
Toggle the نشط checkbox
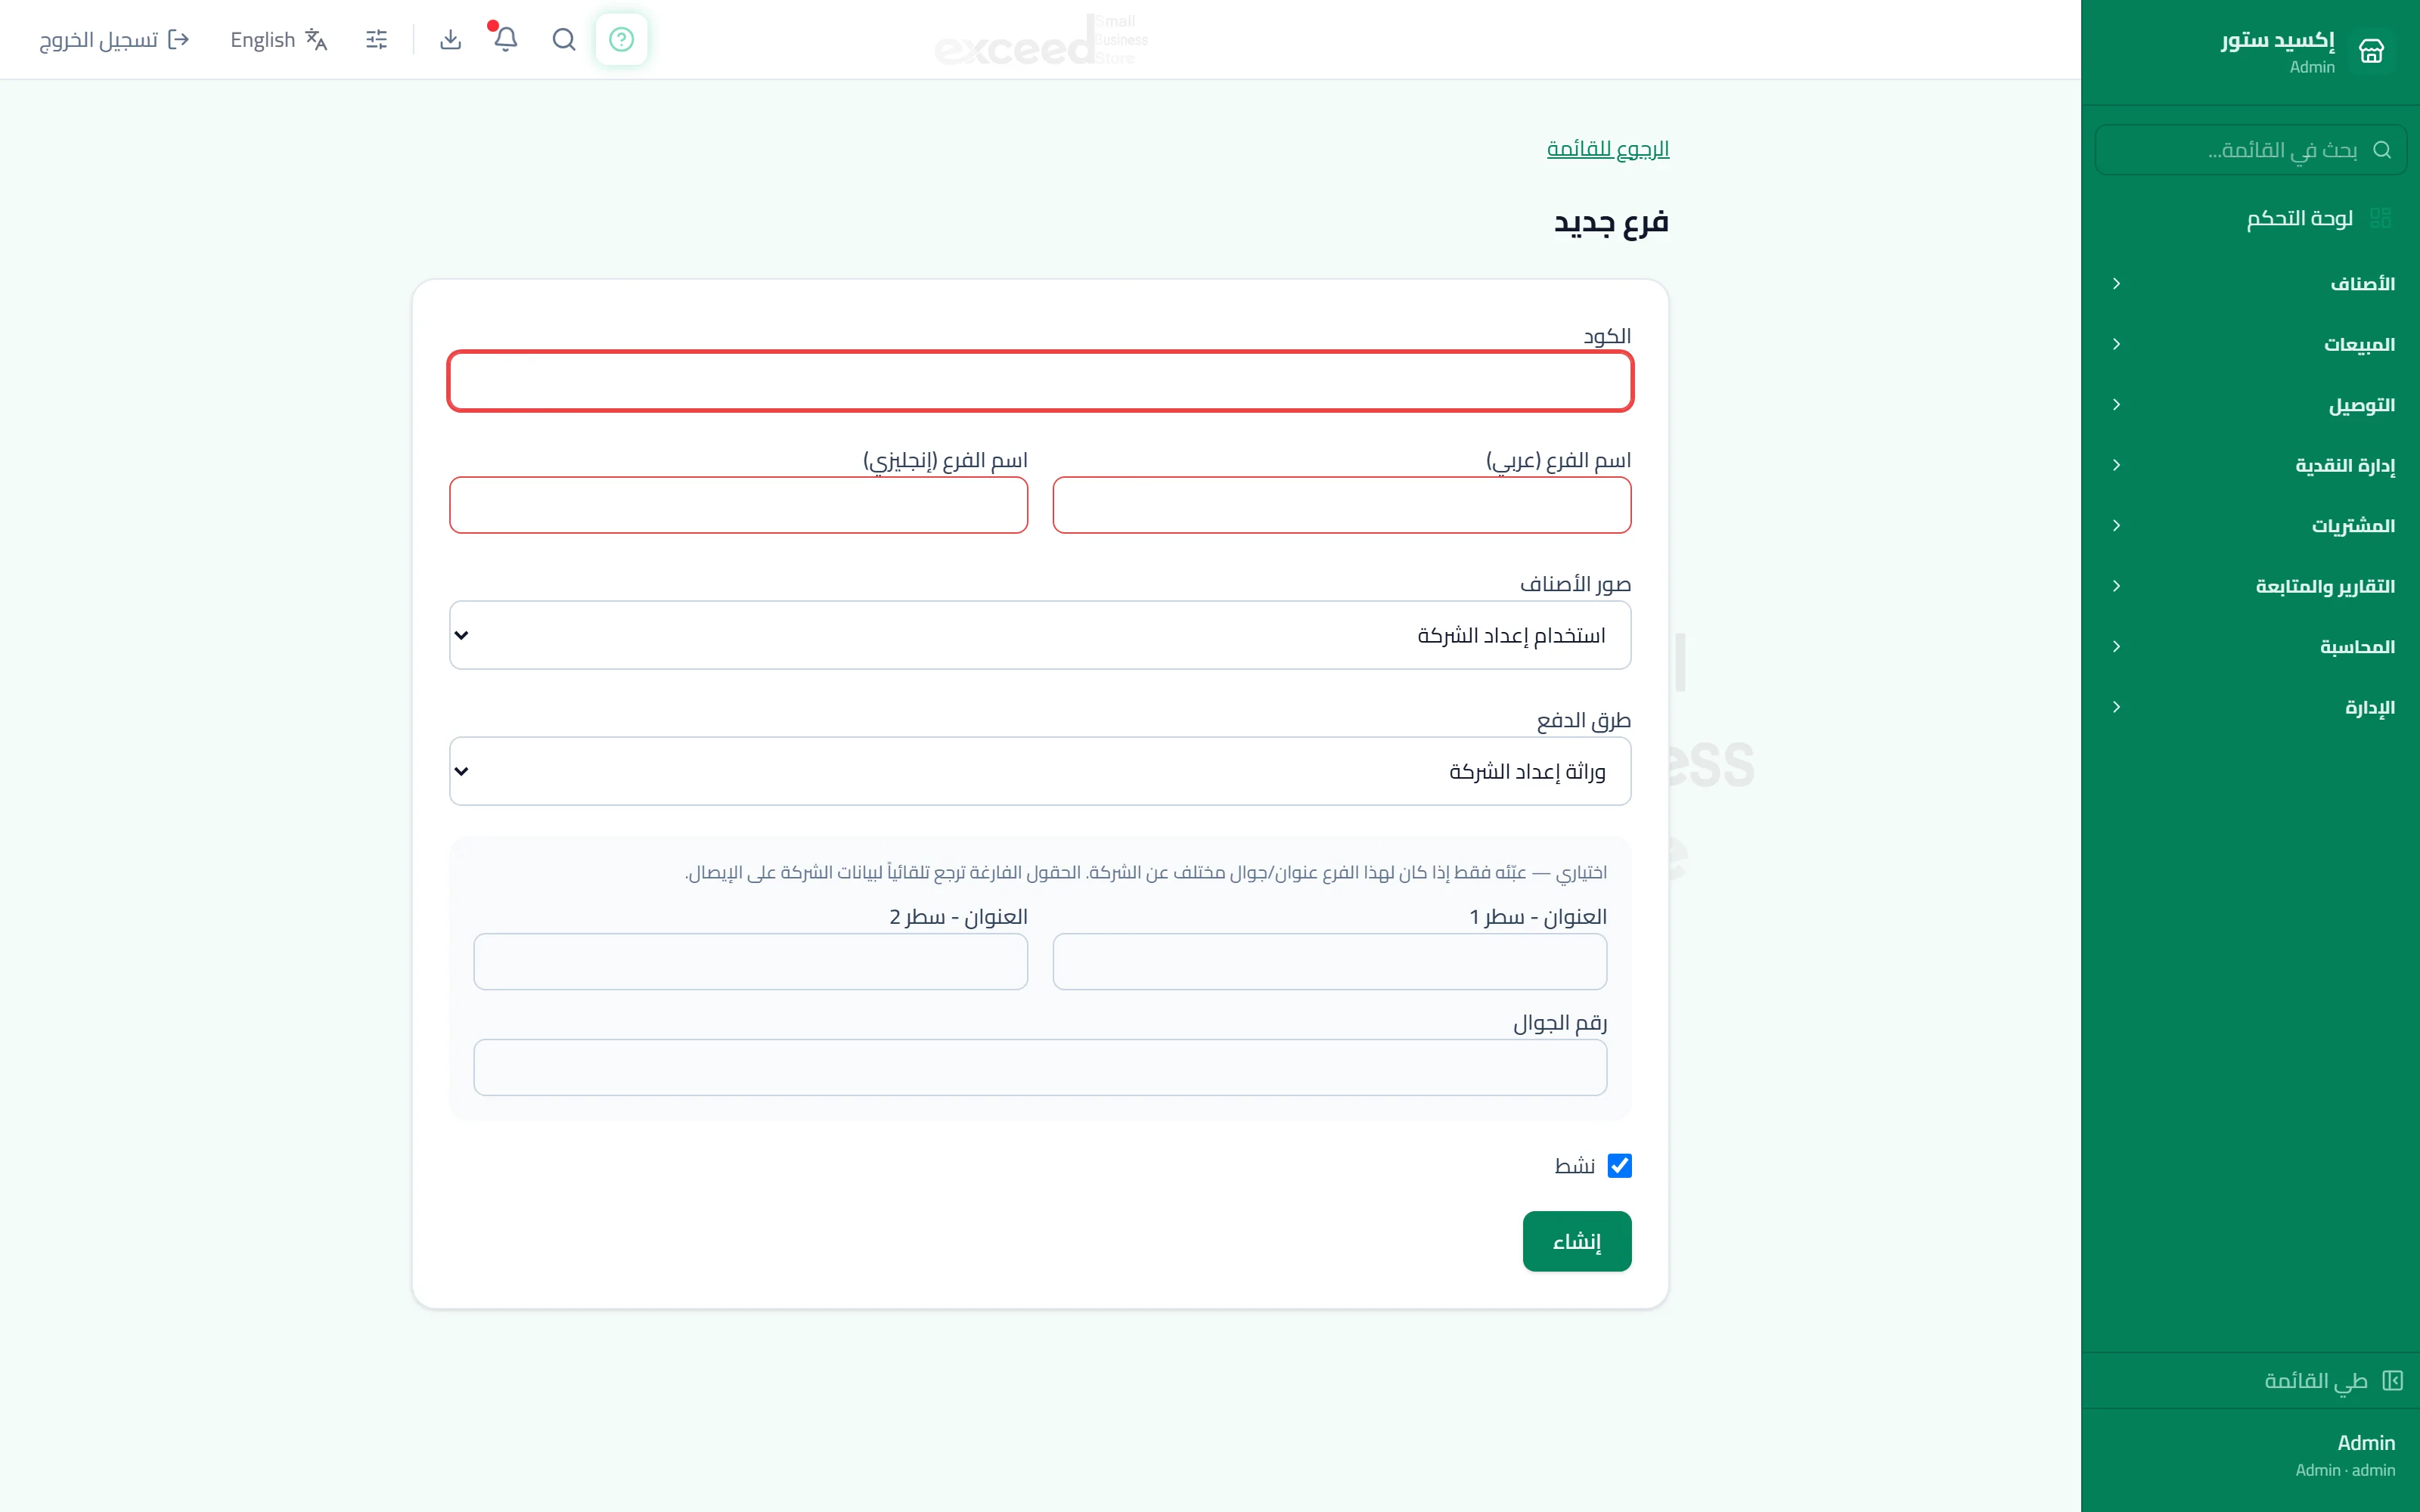click(1619, 1166)
